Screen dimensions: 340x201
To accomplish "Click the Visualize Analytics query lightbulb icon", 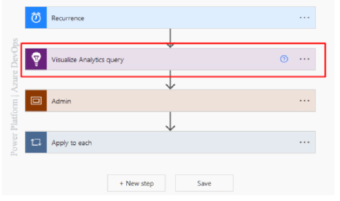I will [x=36, y=60].
